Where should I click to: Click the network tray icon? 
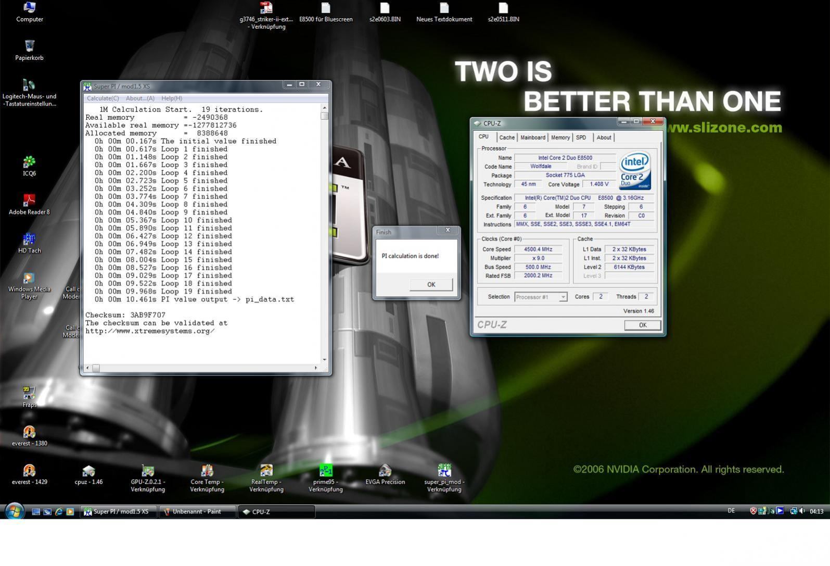794,511
